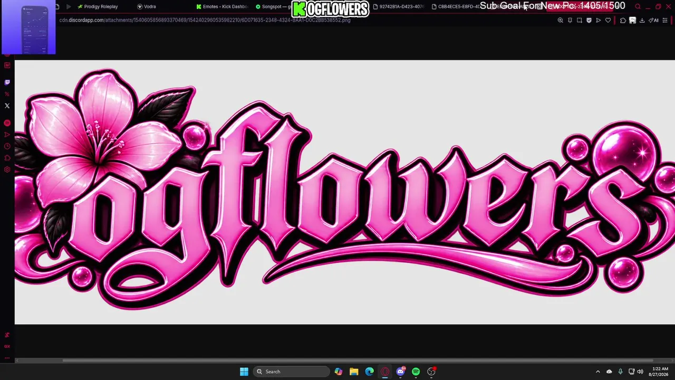675x380 pixels.
Task: Open GX Corner from sidebar bottom
Action: (7, 346)
